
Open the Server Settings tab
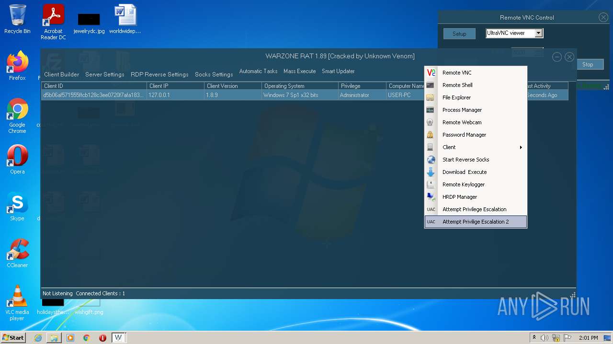pos(105,75)
